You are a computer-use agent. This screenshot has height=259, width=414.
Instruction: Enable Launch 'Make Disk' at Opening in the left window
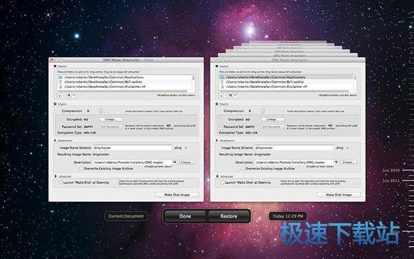(x=61, y=182)
